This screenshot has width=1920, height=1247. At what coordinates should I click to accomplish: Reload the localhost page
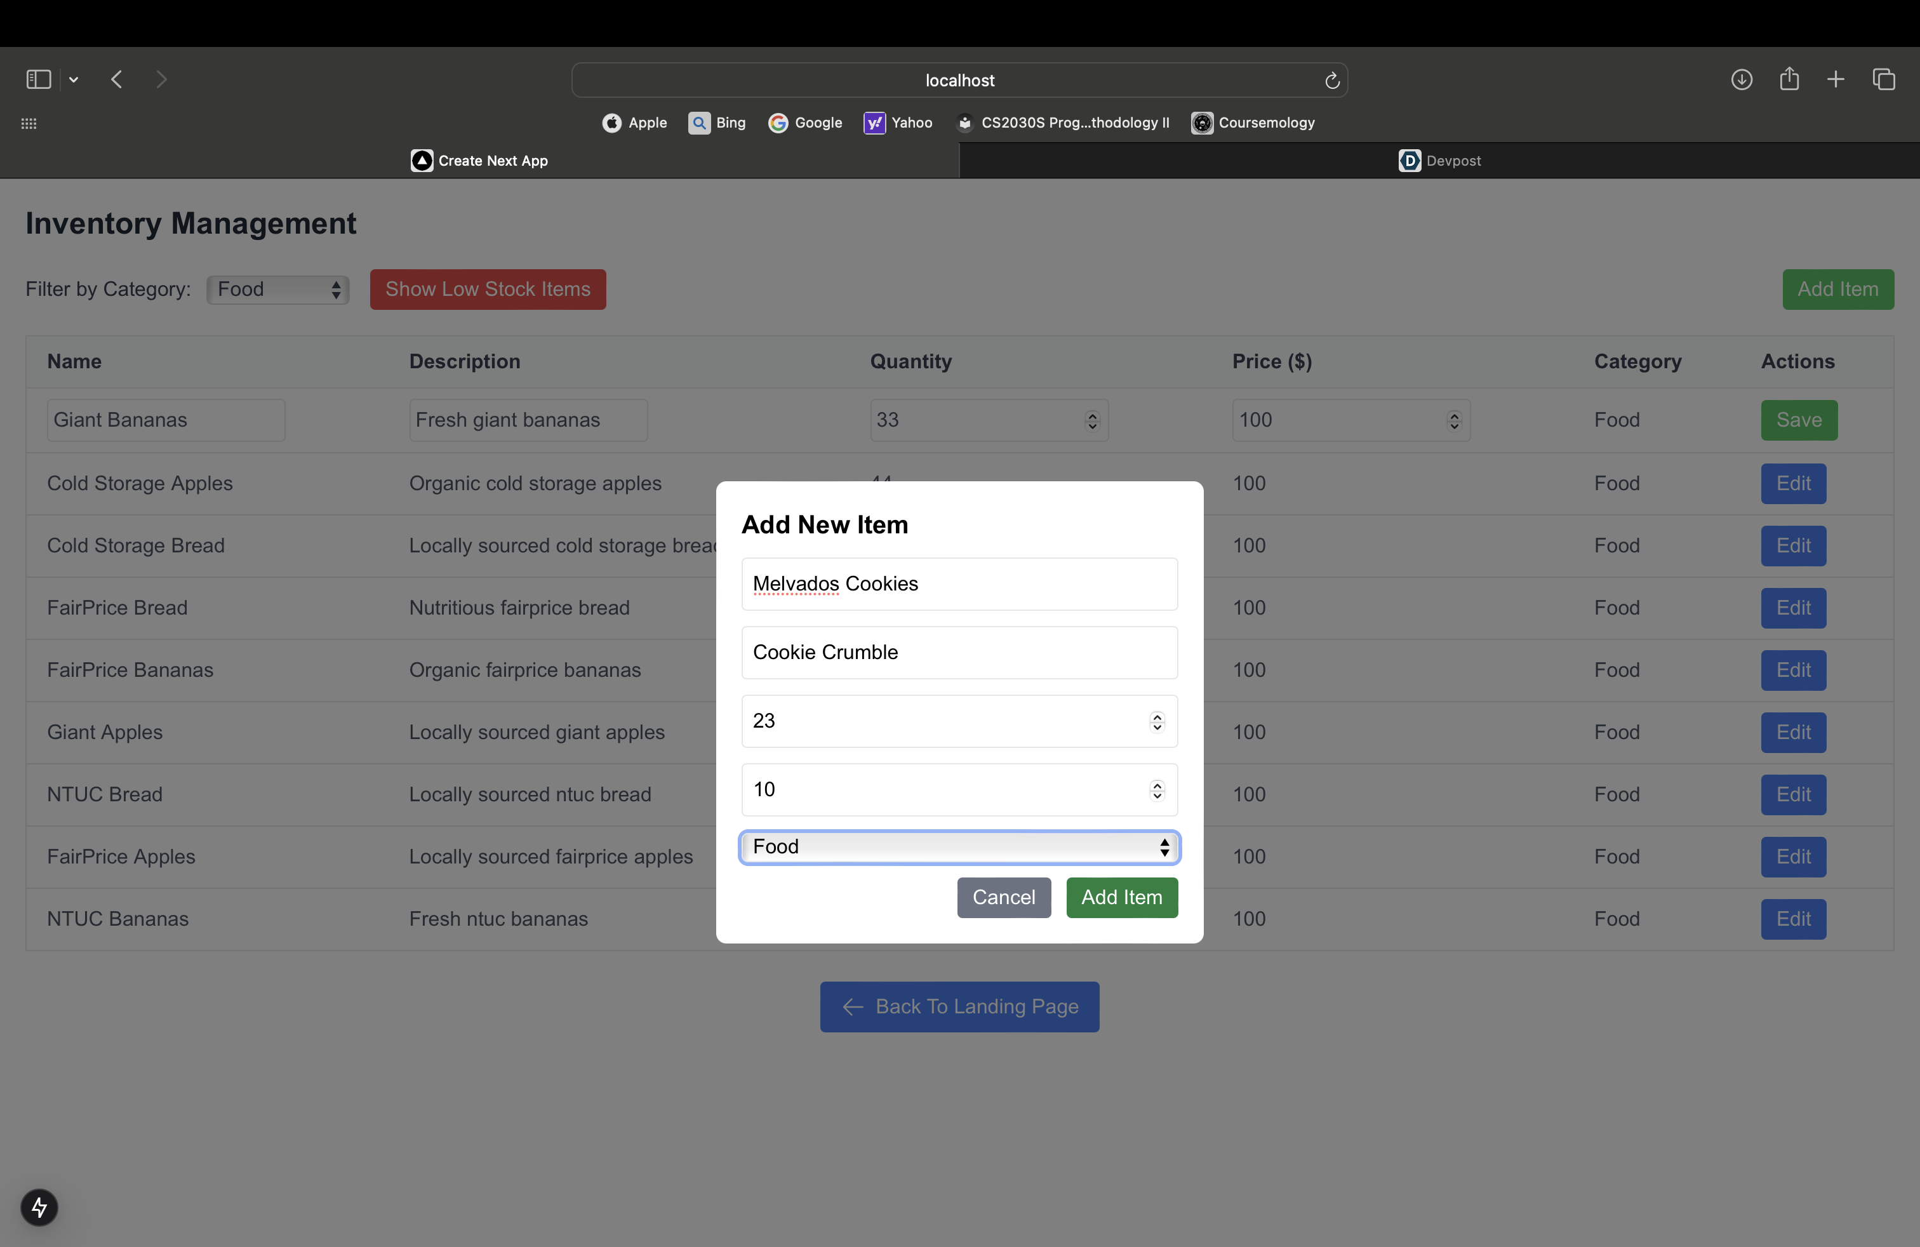coord(1332,81)
